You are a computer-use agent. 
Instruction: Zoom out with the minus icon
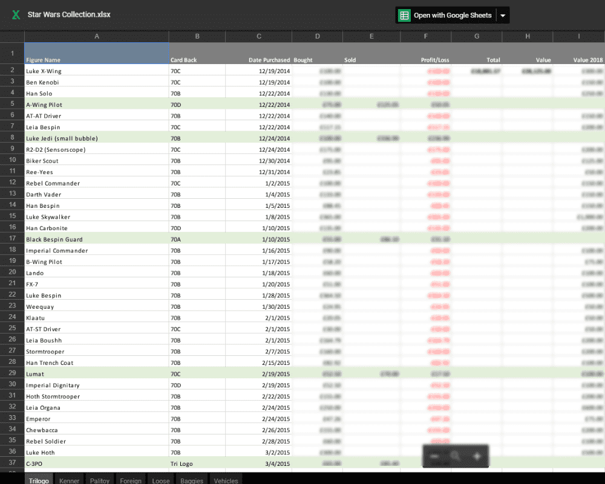click(x=434, y=456)
